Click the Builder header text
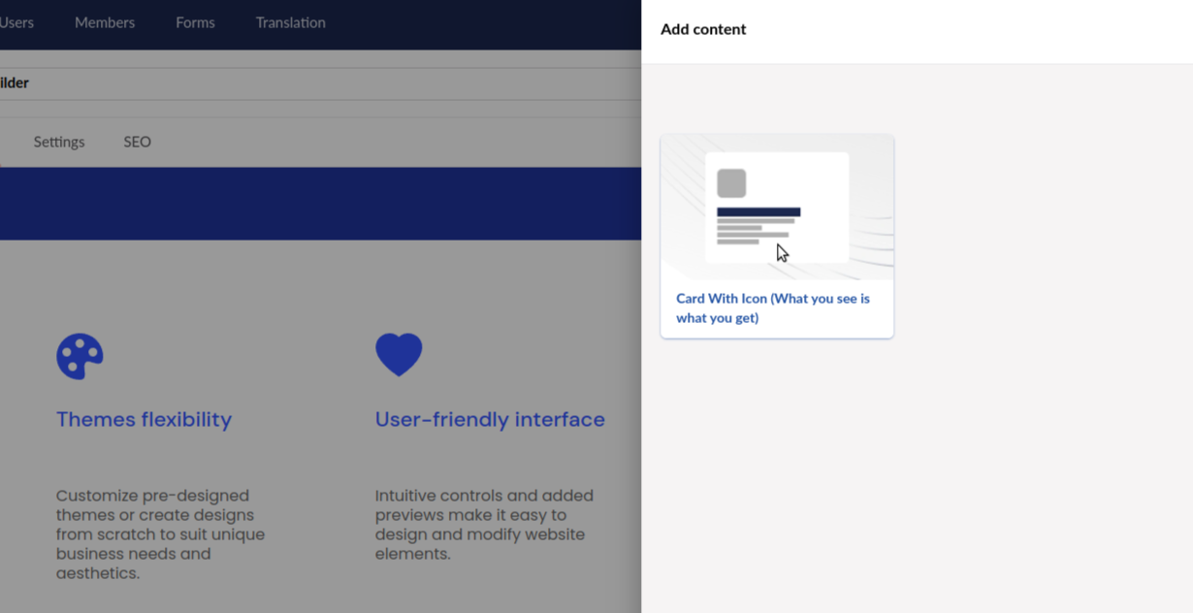This screenshot has width=1193, height=613. [x=15, y=82]
